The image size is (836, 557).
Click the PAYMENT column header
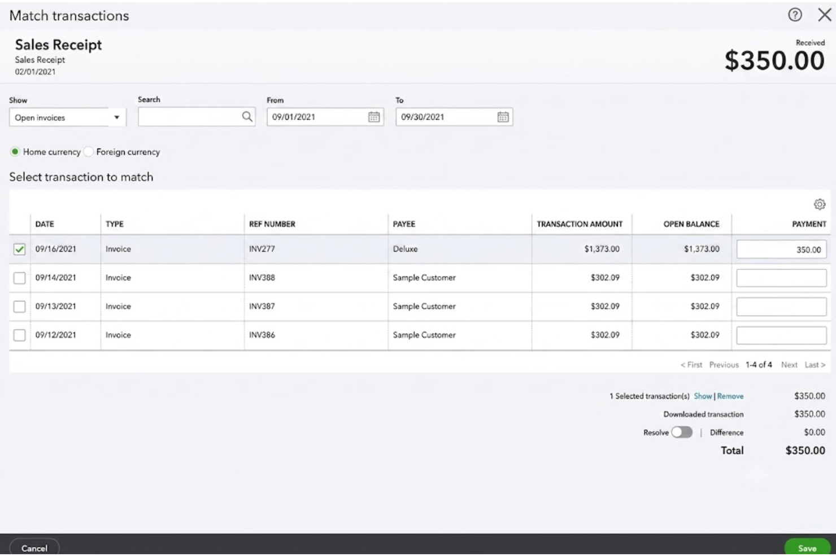809,224
